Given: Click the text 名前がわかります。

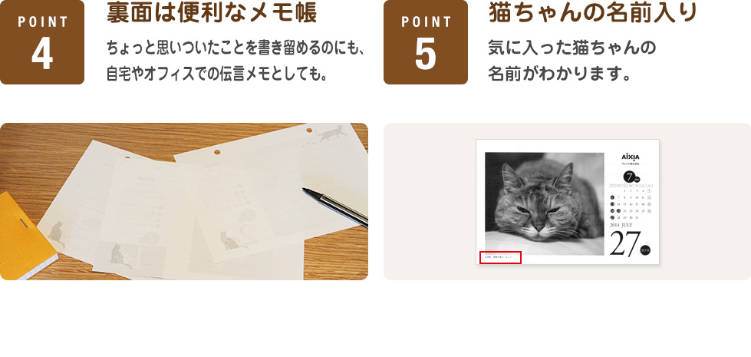Looking at the screenshot, I should point(559,74).
